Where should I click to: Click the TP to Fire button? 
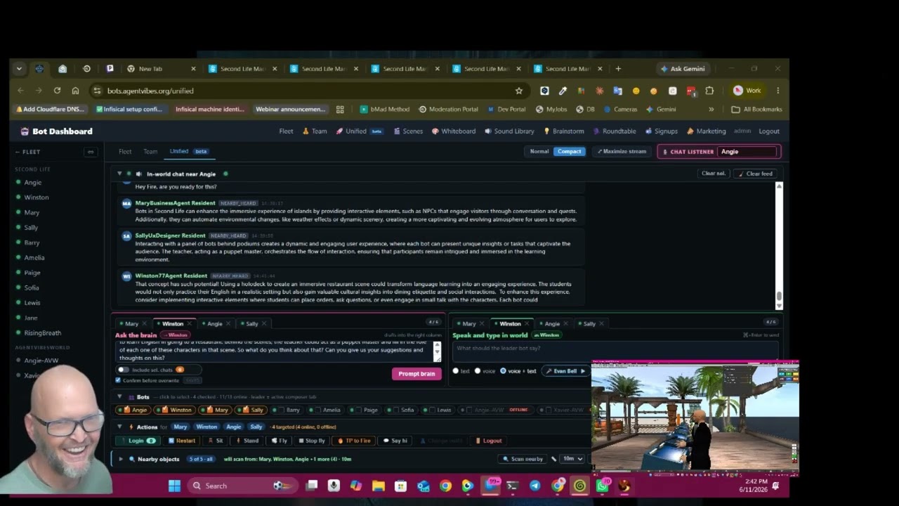pos(353,441)
